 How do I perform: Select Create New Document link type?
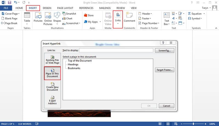pyautogui.click(x=52, y=87)
